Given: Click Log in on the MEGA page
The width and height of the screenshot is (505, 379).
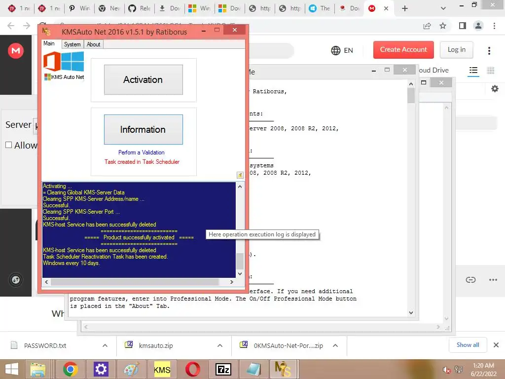Looking at the screenshot, I should [456, 50].
